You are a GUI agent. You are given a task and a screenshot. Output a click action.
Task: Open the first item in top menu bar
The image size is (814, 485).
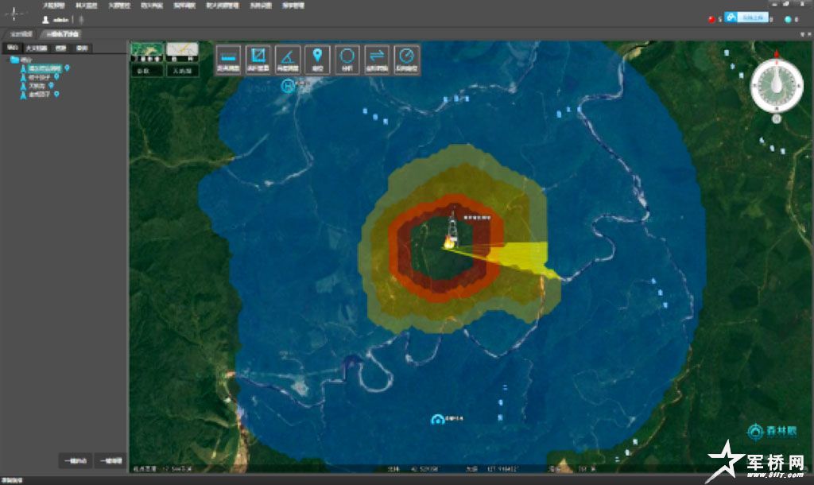coord(53,5)
